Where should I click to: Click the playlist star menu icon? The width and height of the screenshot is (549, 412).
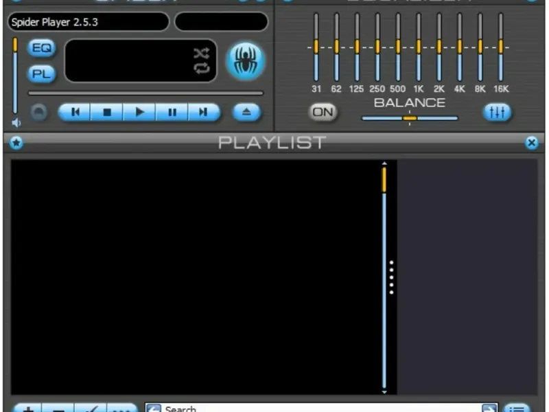tap(16, 143)
